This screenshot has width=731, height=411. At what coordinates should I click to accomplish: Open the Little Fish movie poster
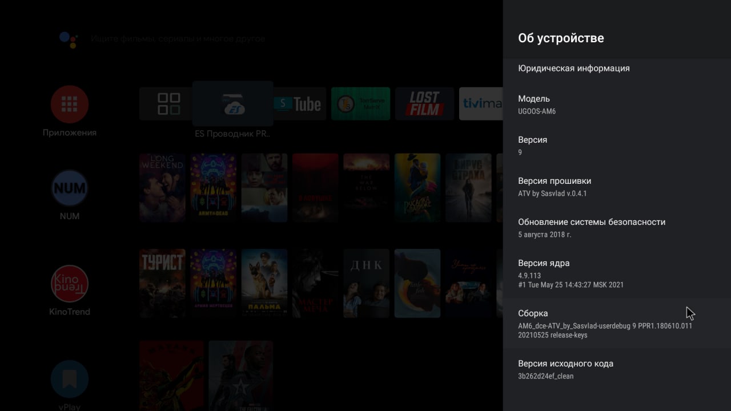417,283
